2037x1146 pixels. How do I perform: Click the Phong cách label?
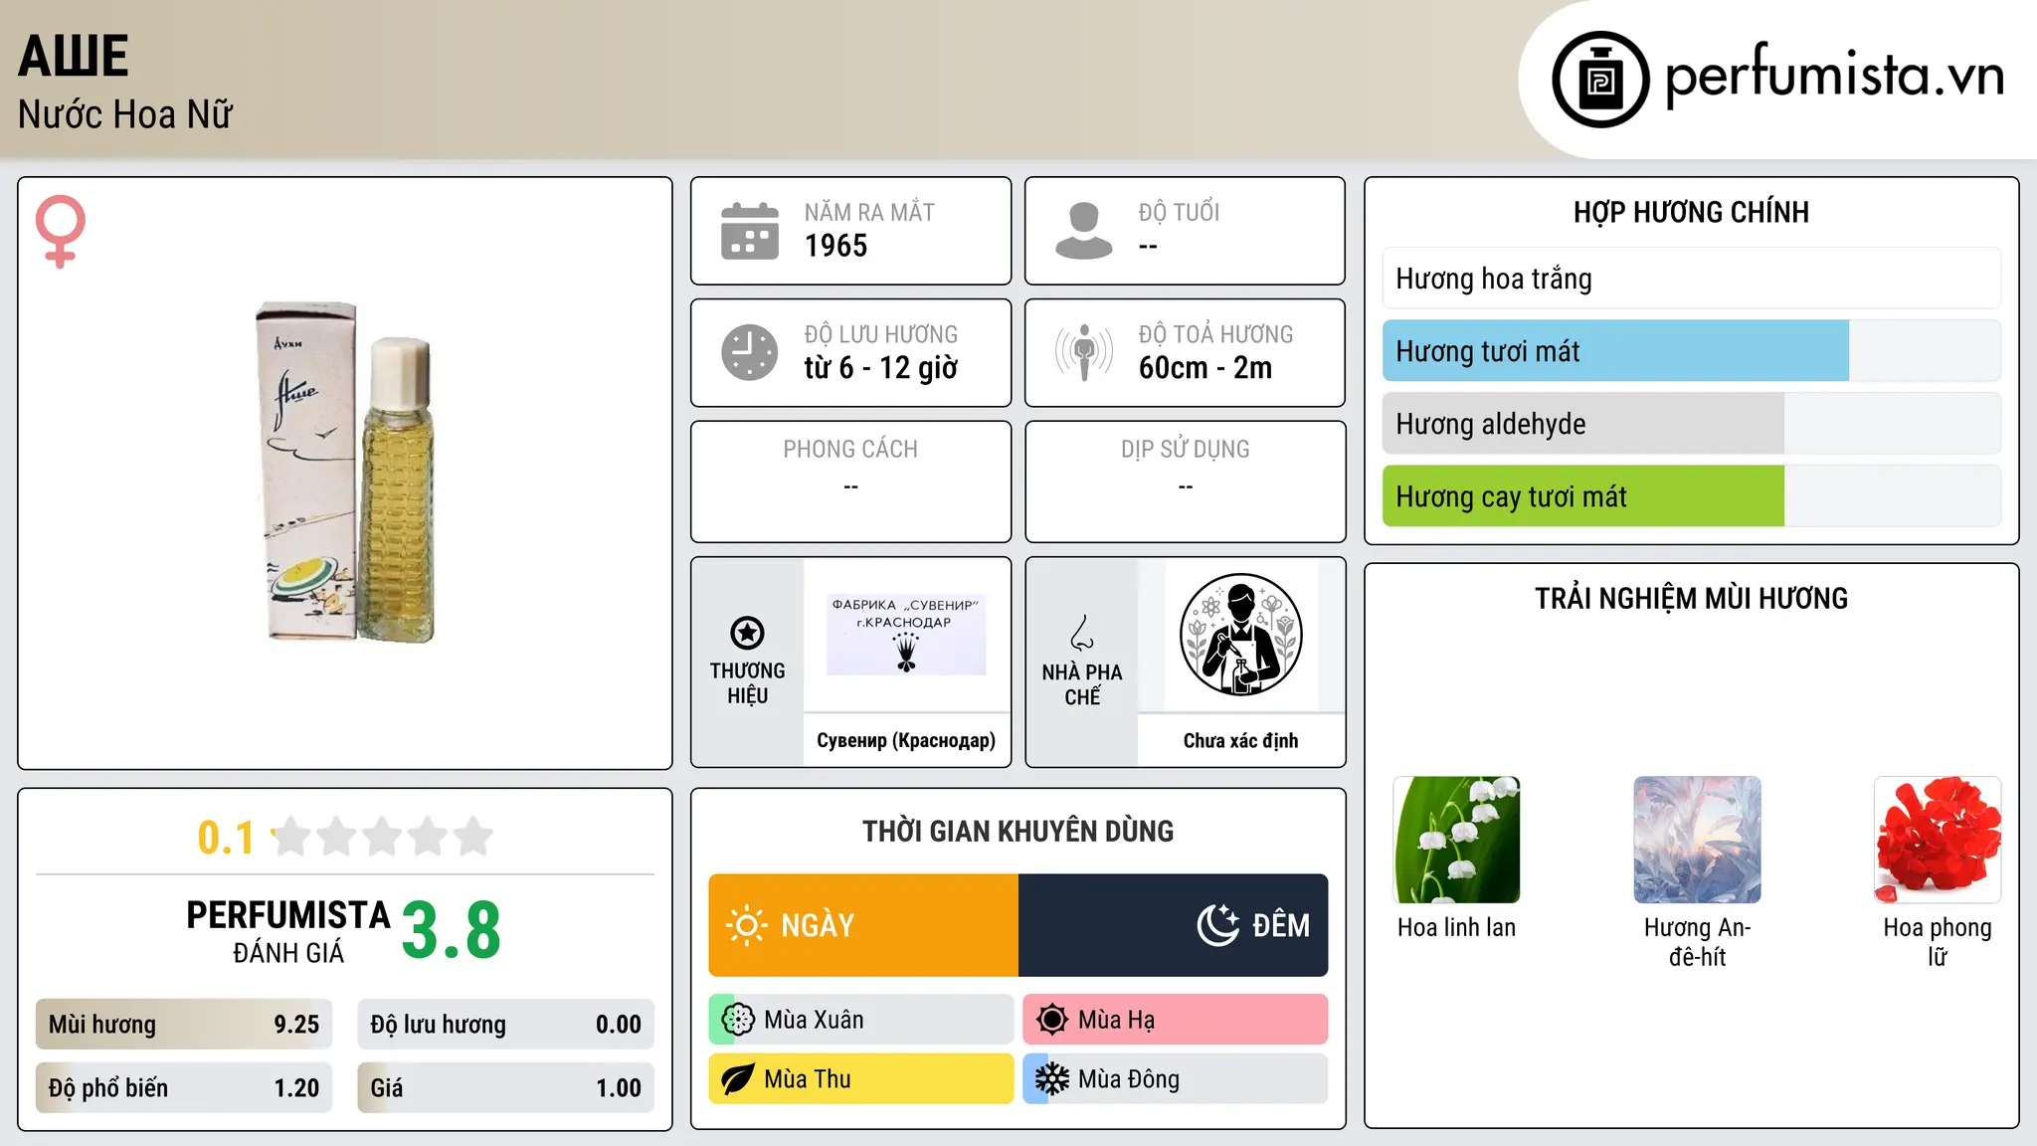tap(850, 450)
